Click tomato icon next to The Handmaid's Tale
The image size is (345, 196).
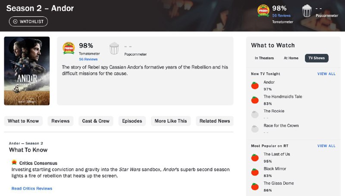tap(255, 100)
